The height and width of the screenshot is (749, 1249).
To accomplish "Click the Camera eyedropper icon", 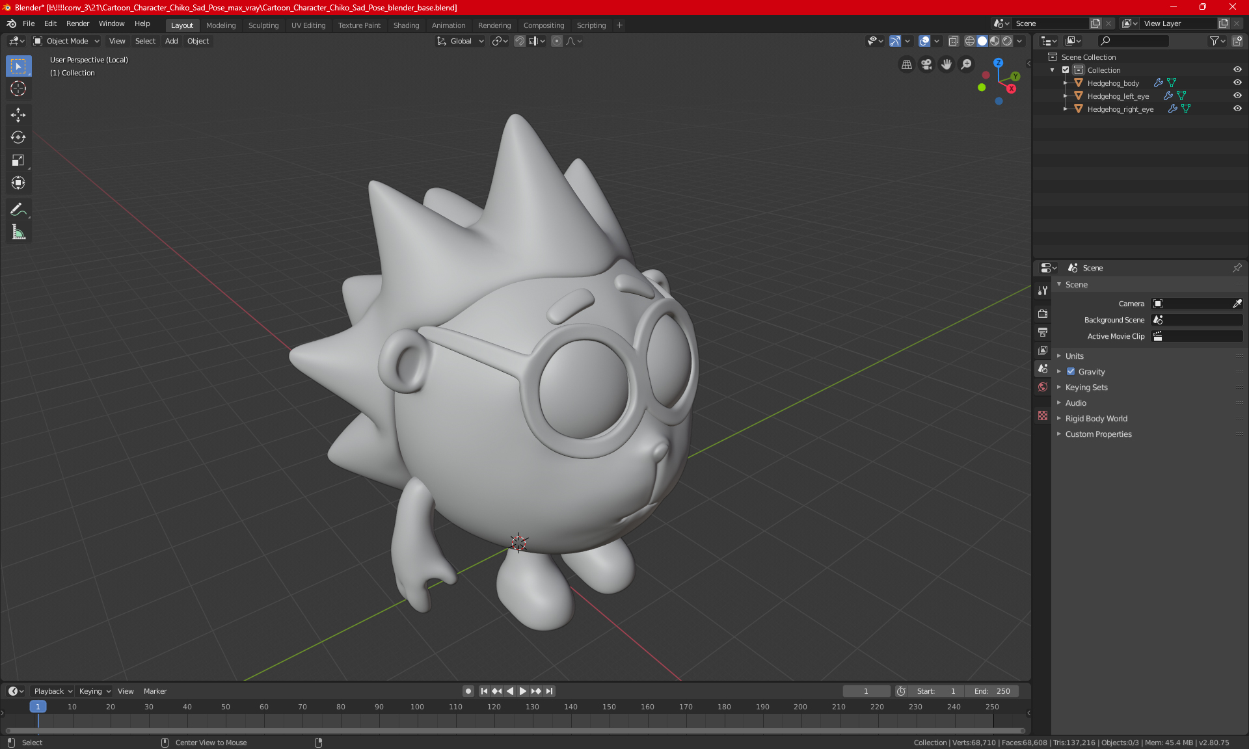I will tap(1237, 304).
